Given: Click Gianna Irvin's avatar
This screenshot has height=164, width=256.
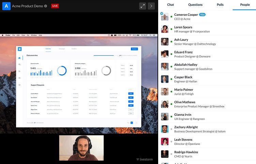Looking at the screenshot, I should pyautogui.click(x=165, y=117).
